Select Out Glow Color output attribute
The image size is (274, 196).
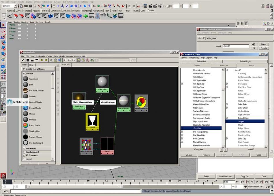(199, 135)
